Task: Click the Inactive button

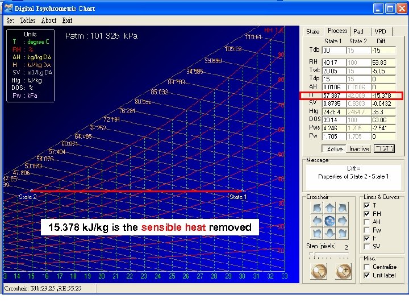Action: (x=358, y=149)
